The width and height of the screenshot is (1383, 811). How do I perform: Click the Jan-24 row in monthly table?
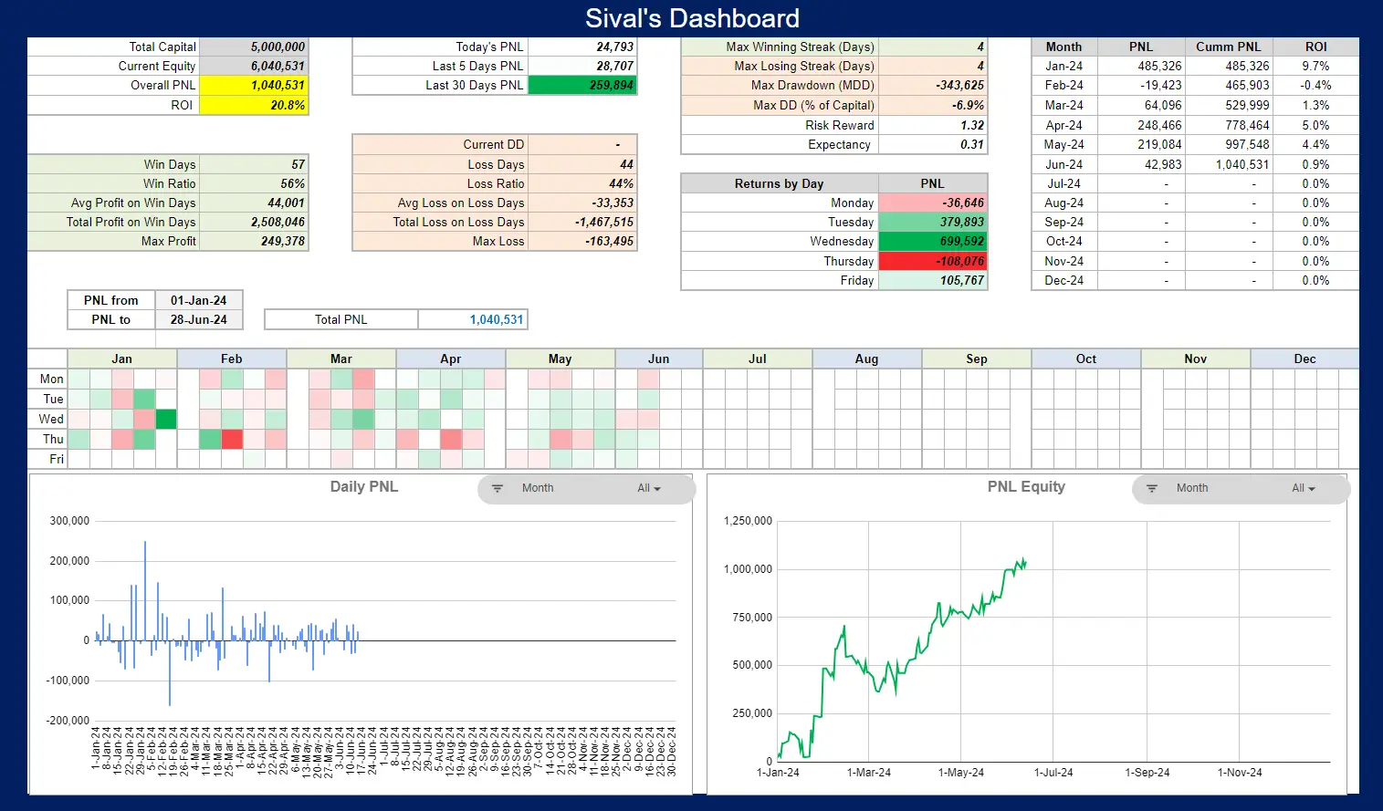click(1195, 66)
